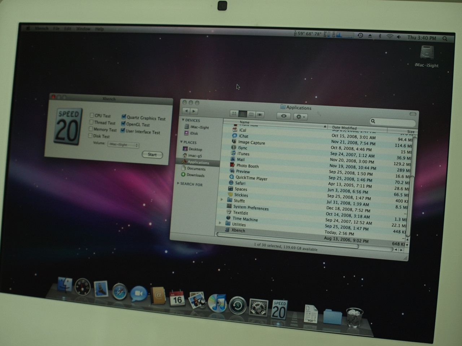Screen dimensions: 462x346
Task: Launch Safari from the Dock
Action: pos(120,292)
